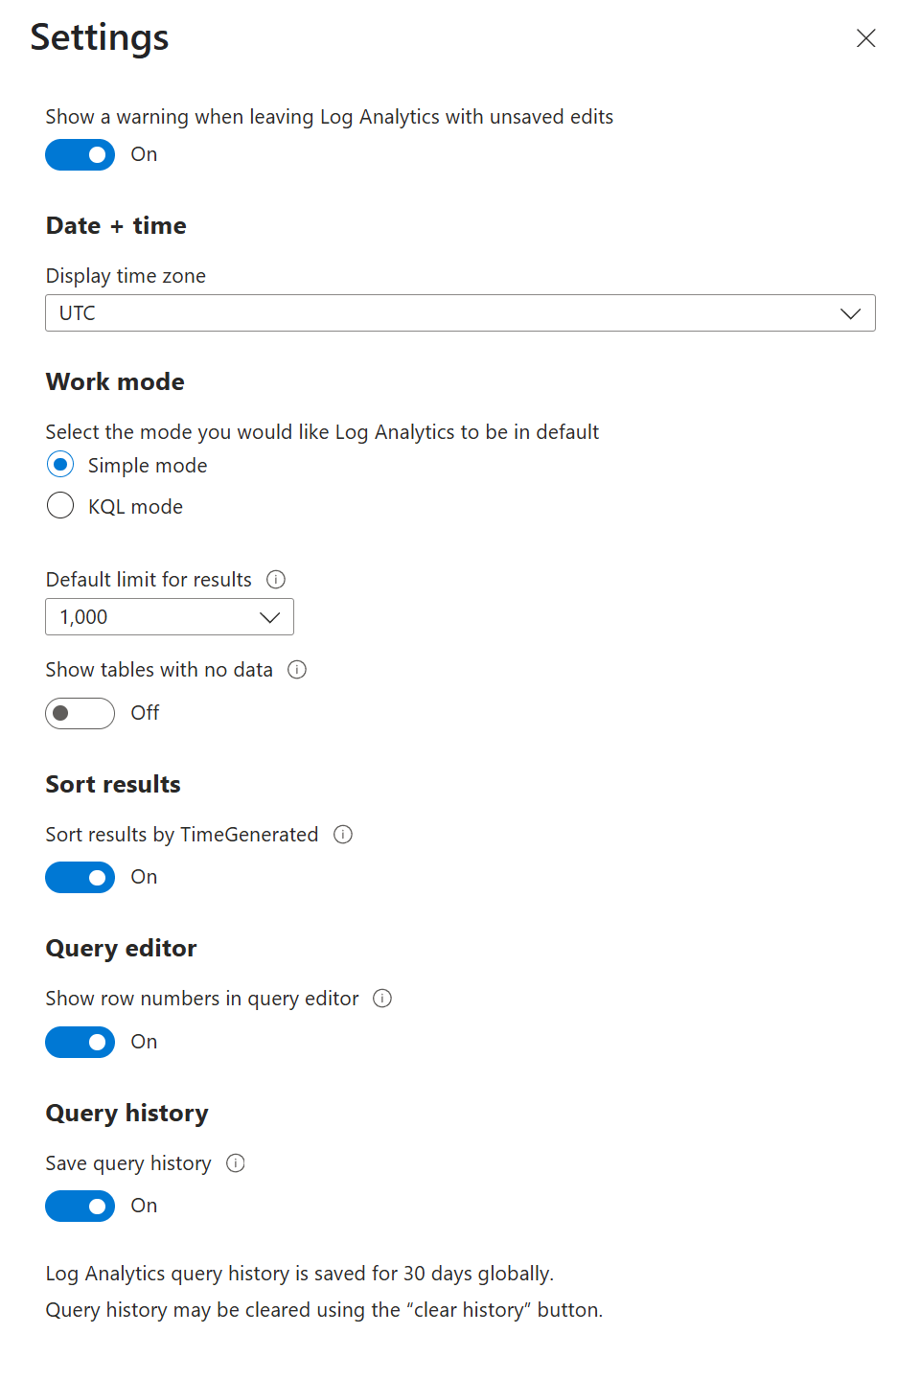Image resolution: width=920 pixels, height=1380 pixels.
Task: Click the KQL mode label text
Action: point(135,507)
